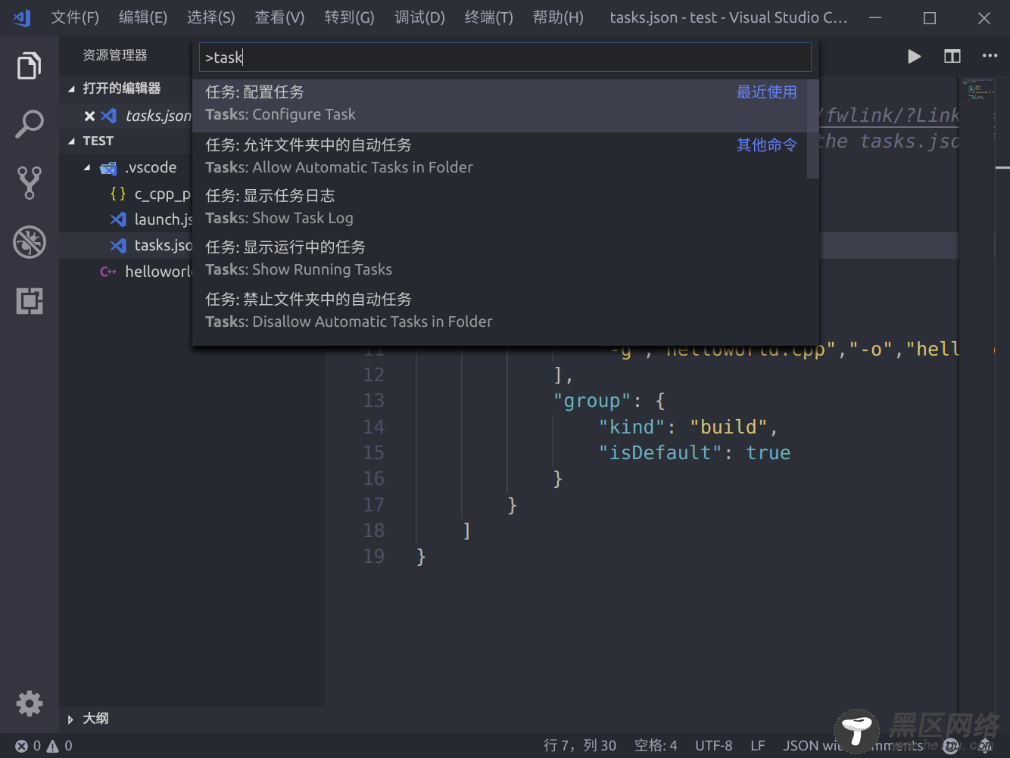Click the "group" key in editor
Viewport: 1010px width, 758px height.
(592, 401)
